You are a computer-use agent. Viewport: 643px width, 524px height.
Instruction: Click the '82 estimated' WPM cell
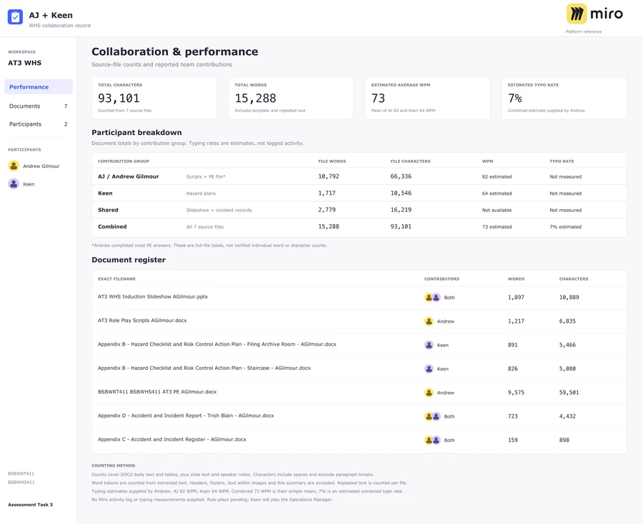click(497, 176)
